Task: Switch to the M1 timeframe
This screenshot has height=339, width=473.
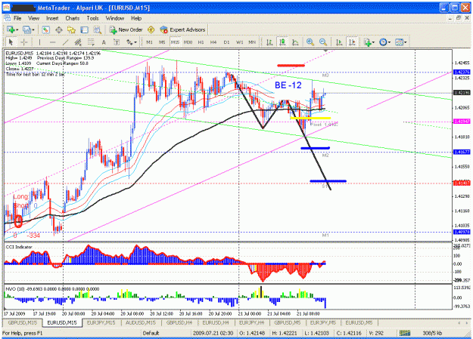Action: 149,42
